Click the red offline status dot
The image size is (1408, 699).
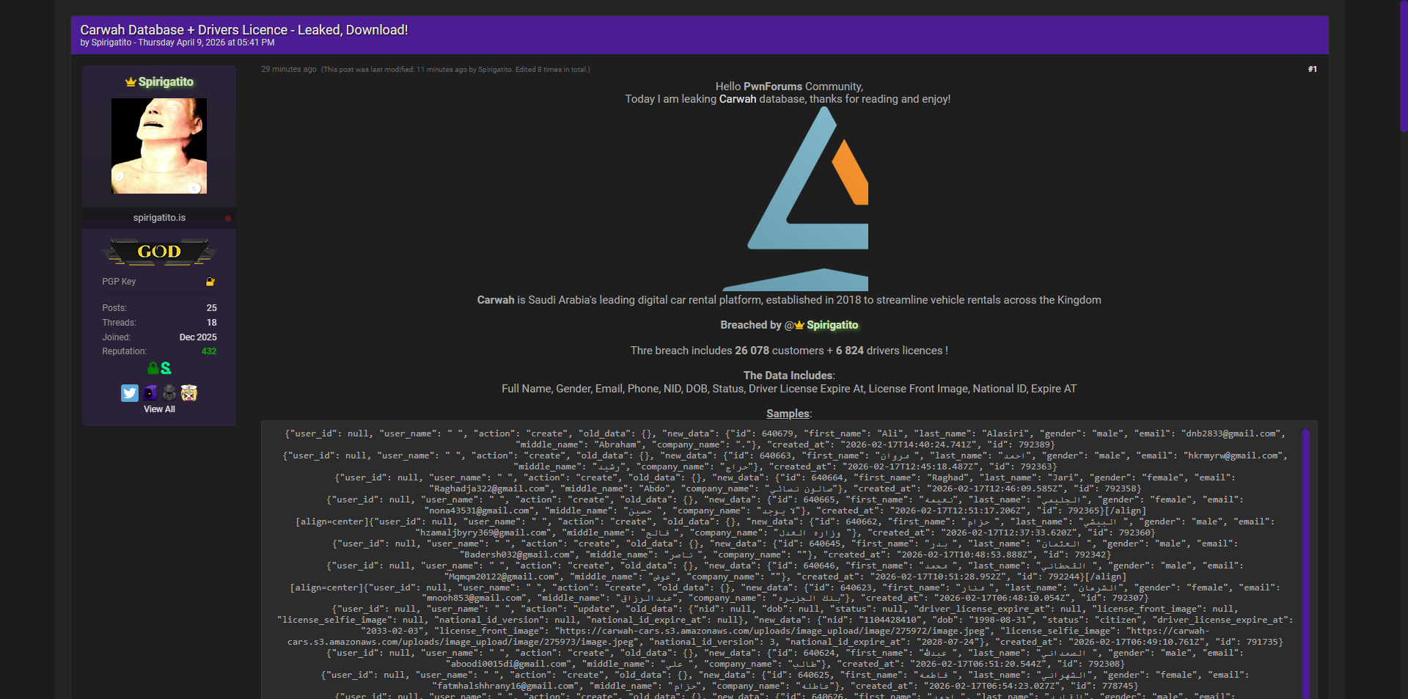coord(228,219)
